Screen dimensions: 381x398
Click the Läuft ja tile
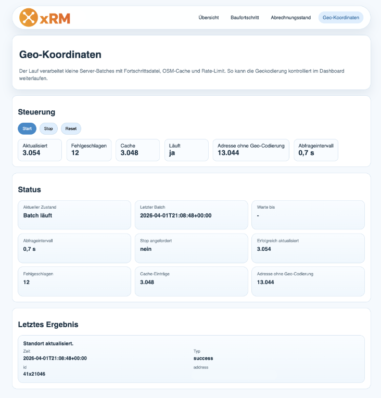point(186,150)
